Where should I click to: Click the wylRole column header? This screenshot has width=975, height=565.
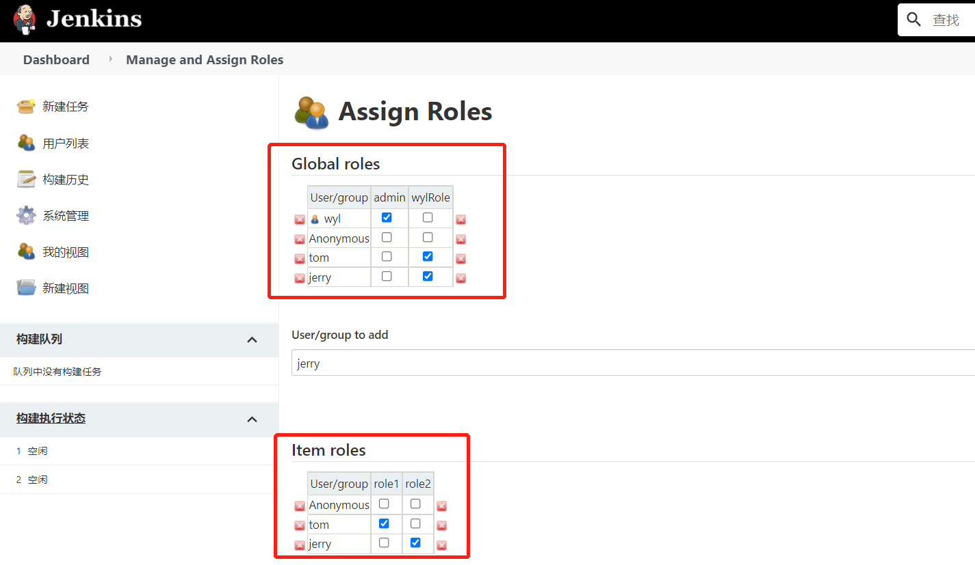click(x=430, y=197)
